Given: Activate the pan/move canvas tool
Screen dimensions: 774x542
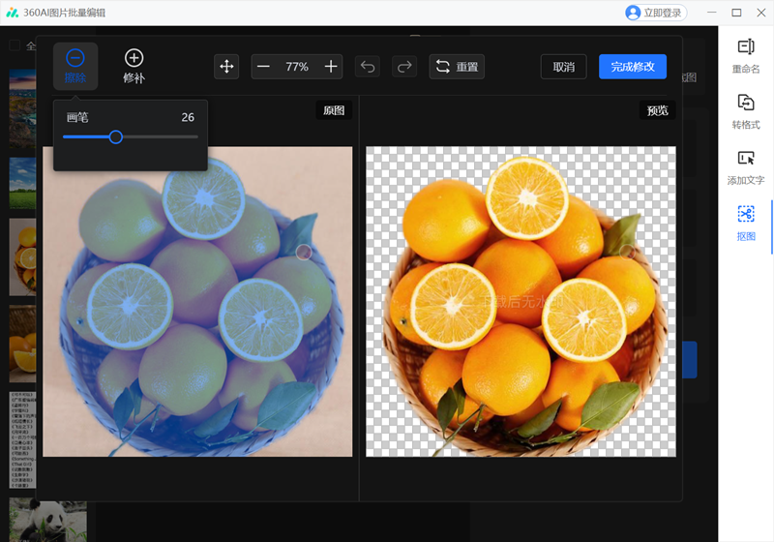Looking at the screenshot, I should (226, 67).
